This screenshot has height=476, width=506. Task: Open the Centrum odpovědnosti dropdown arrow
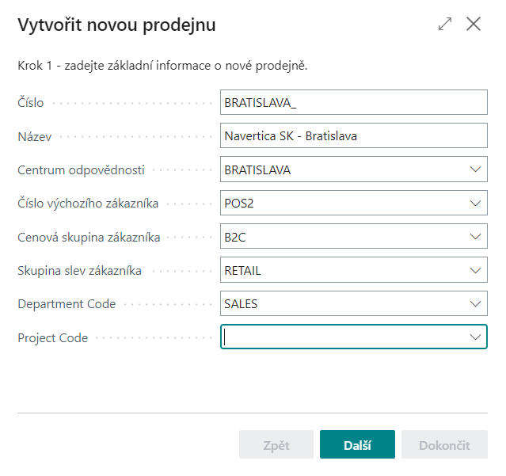pyautogui.click(x=475, y=169)
